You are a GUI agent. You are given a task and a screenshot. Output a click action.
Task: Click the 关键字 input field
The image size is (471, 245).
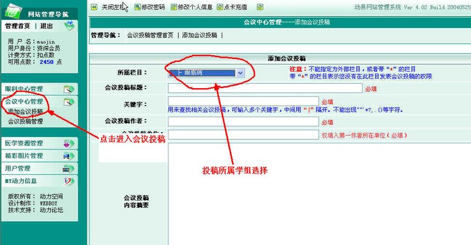pyautogui.click(x=244, y=101)
